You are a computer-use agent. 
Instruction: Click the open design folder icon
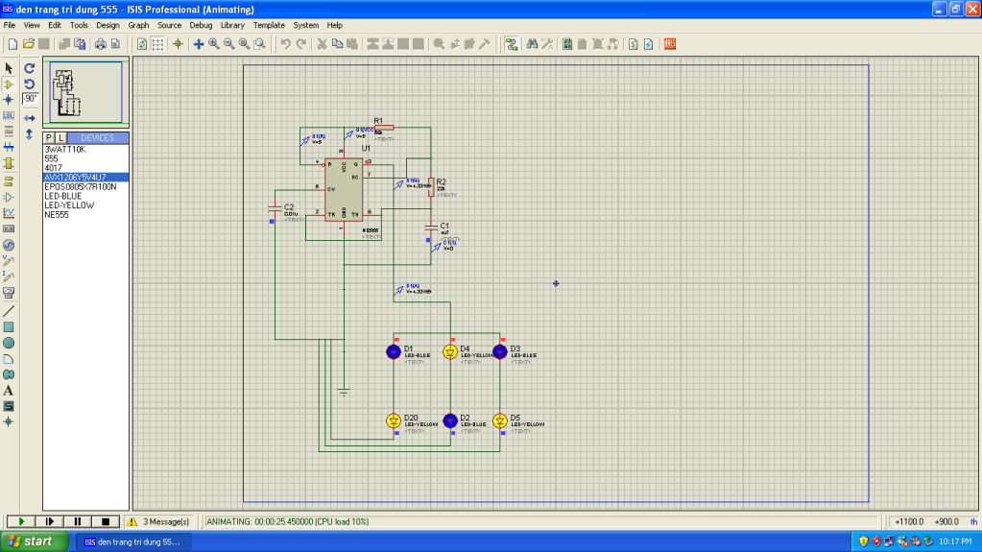coord(29,44)
